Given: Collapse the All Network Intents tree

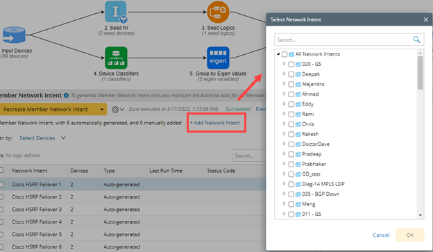Looking at the screenshot, I should (278, 54).
